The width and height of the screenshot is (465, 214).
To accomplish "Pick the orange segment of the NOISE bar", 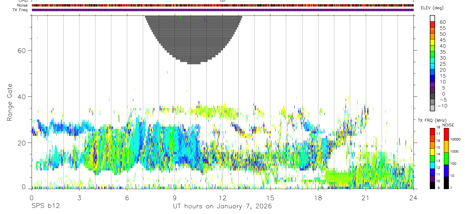I will [446, 146].
